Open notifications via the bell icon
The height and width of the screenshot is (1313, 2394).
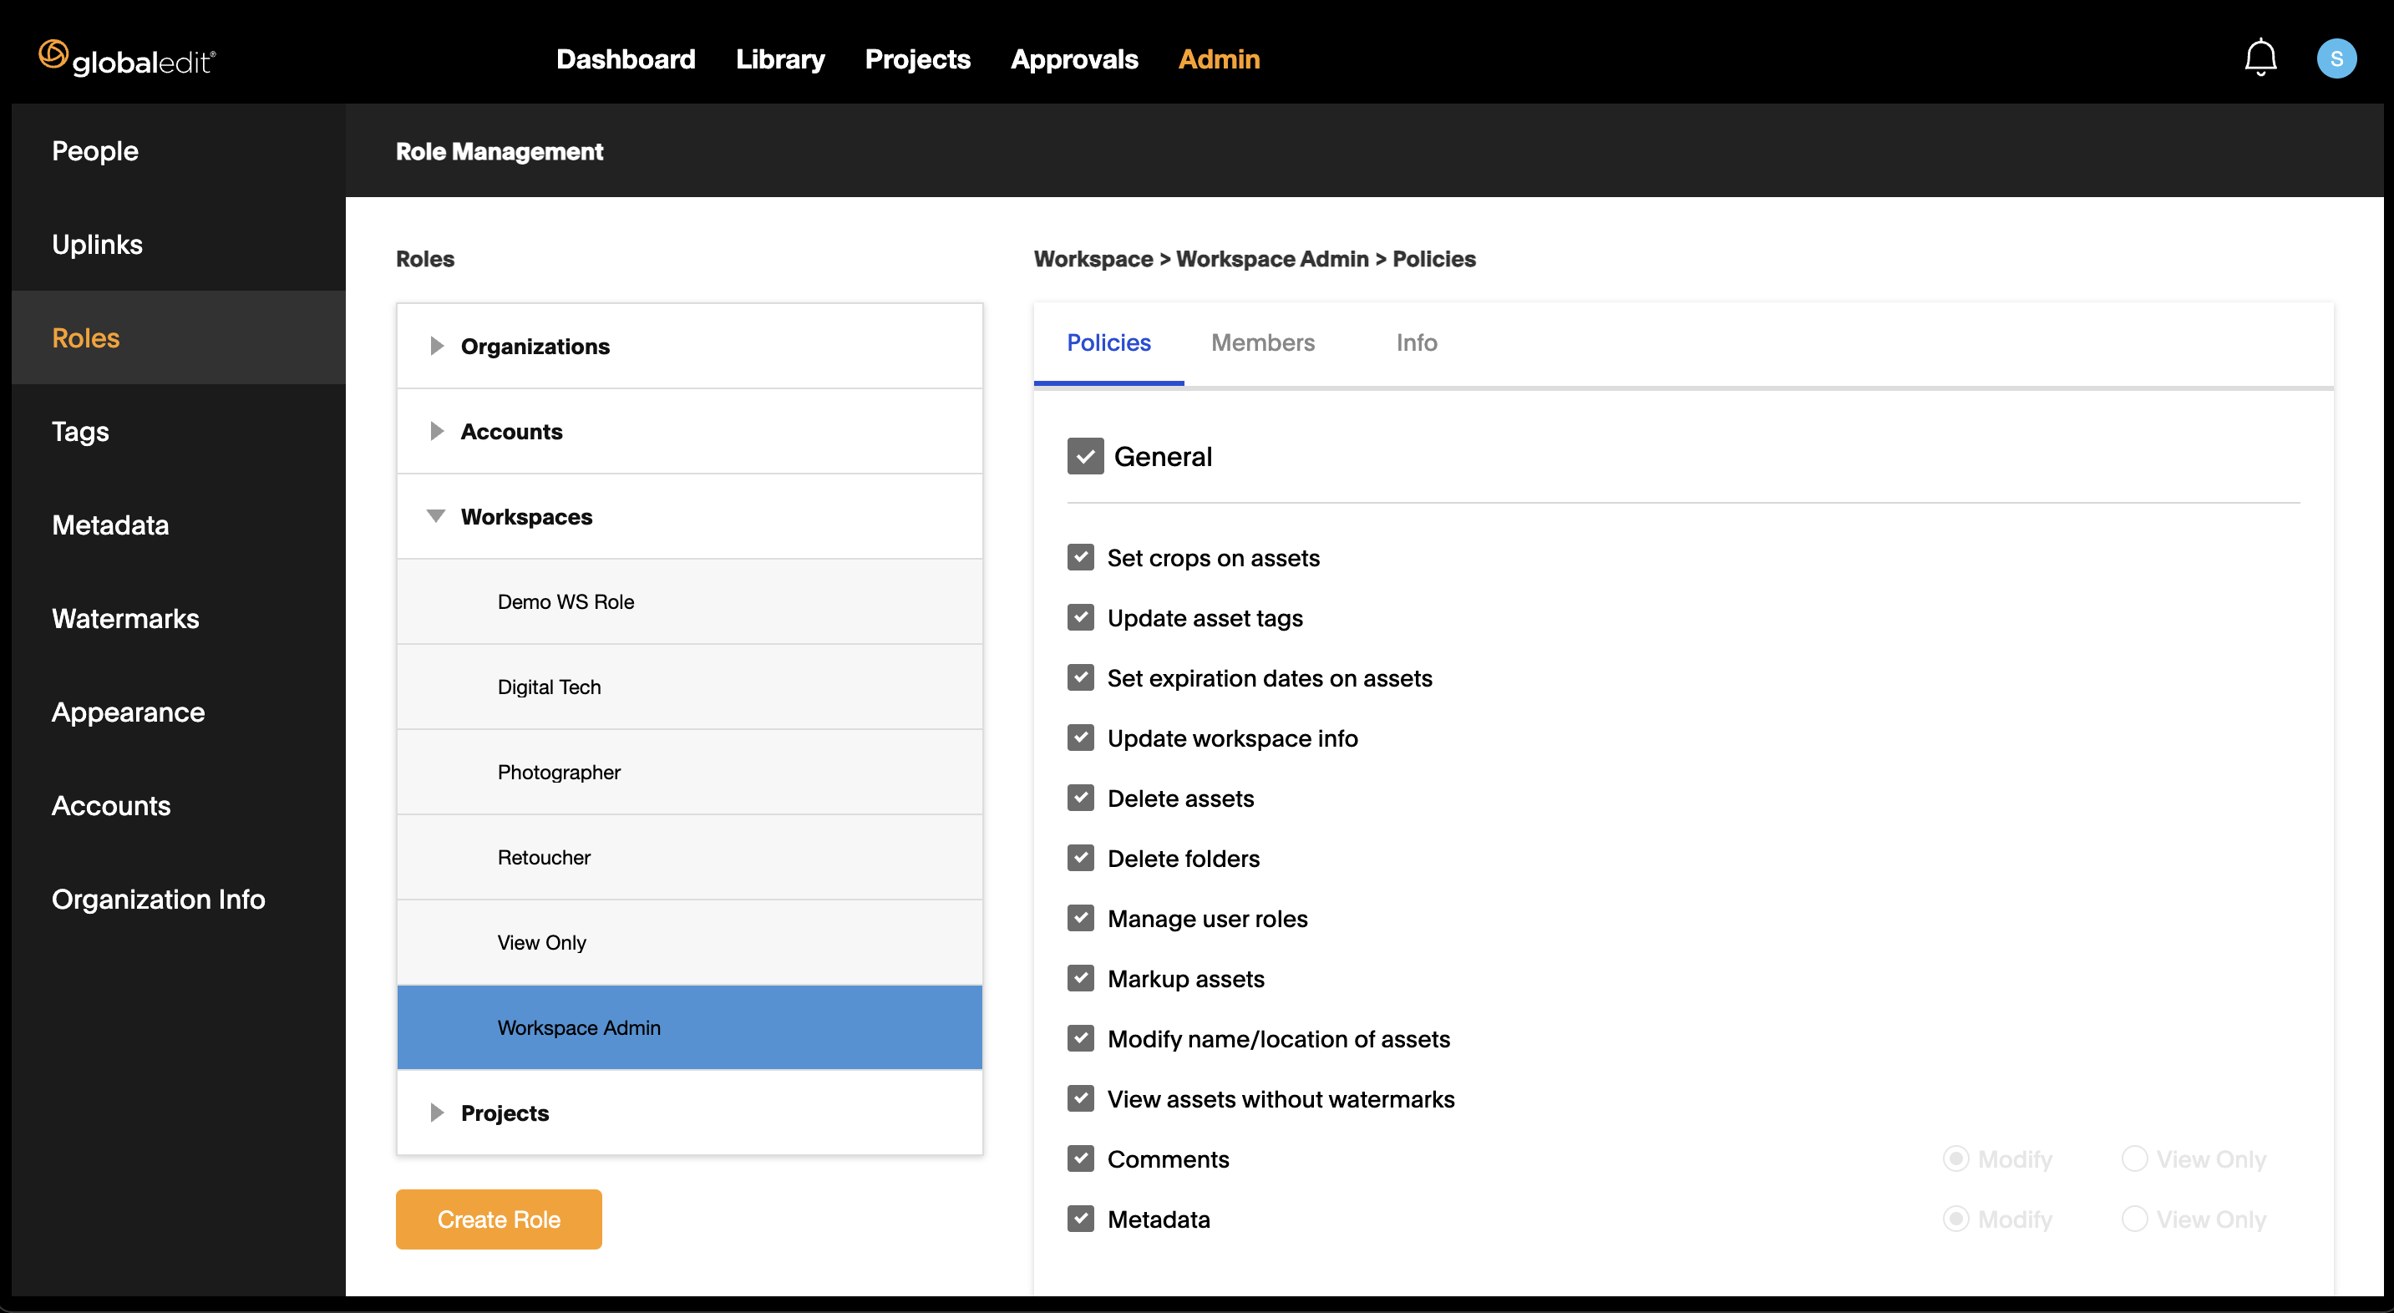coord(2260,58)
